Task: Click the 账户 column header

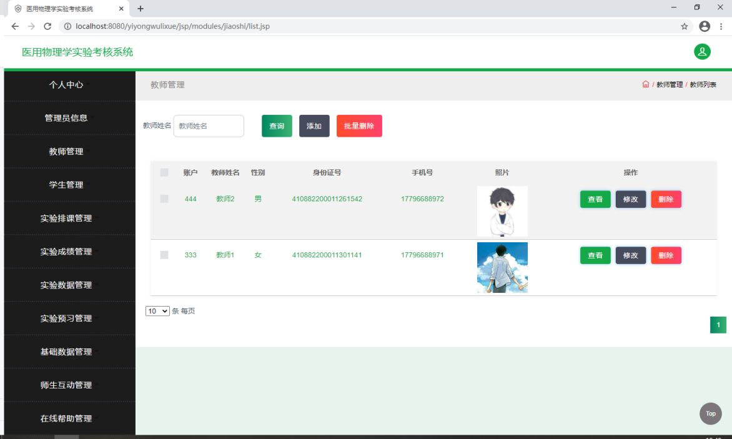Action: (190, 172)
